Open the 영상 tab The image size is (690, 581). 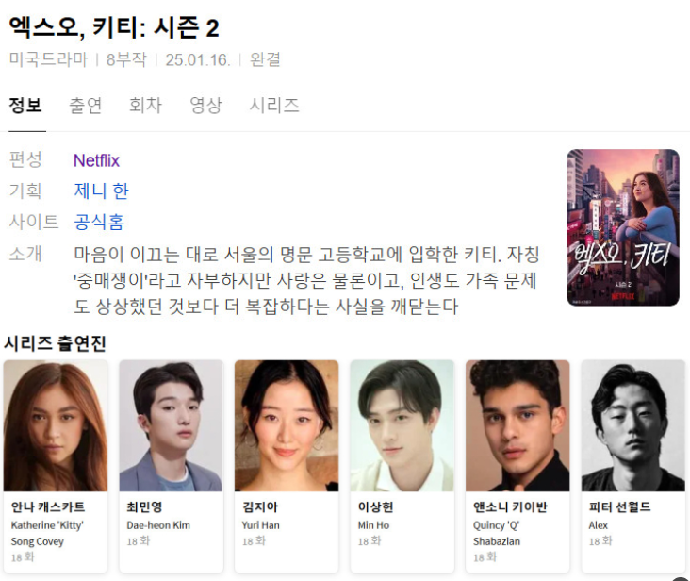coord(205,106)
